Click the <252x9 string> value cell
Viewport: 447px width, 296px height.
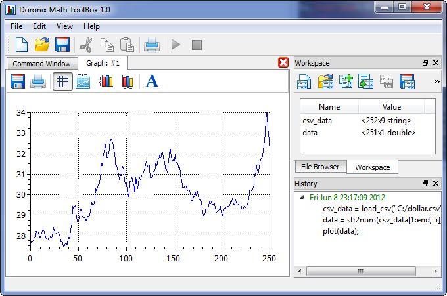[x=386, y=121]
